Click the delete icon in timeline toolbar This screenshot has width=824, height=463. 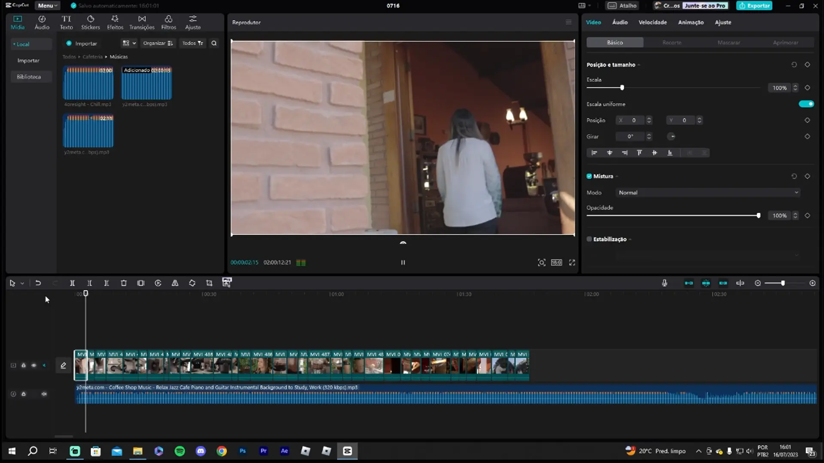(x=124, y=283)
